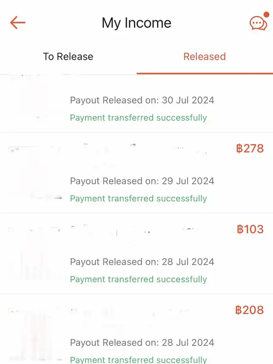The height and width of the screenshot is (364, 273).
Task: Click the ฿208 amount
Action: tap(250, 310)
